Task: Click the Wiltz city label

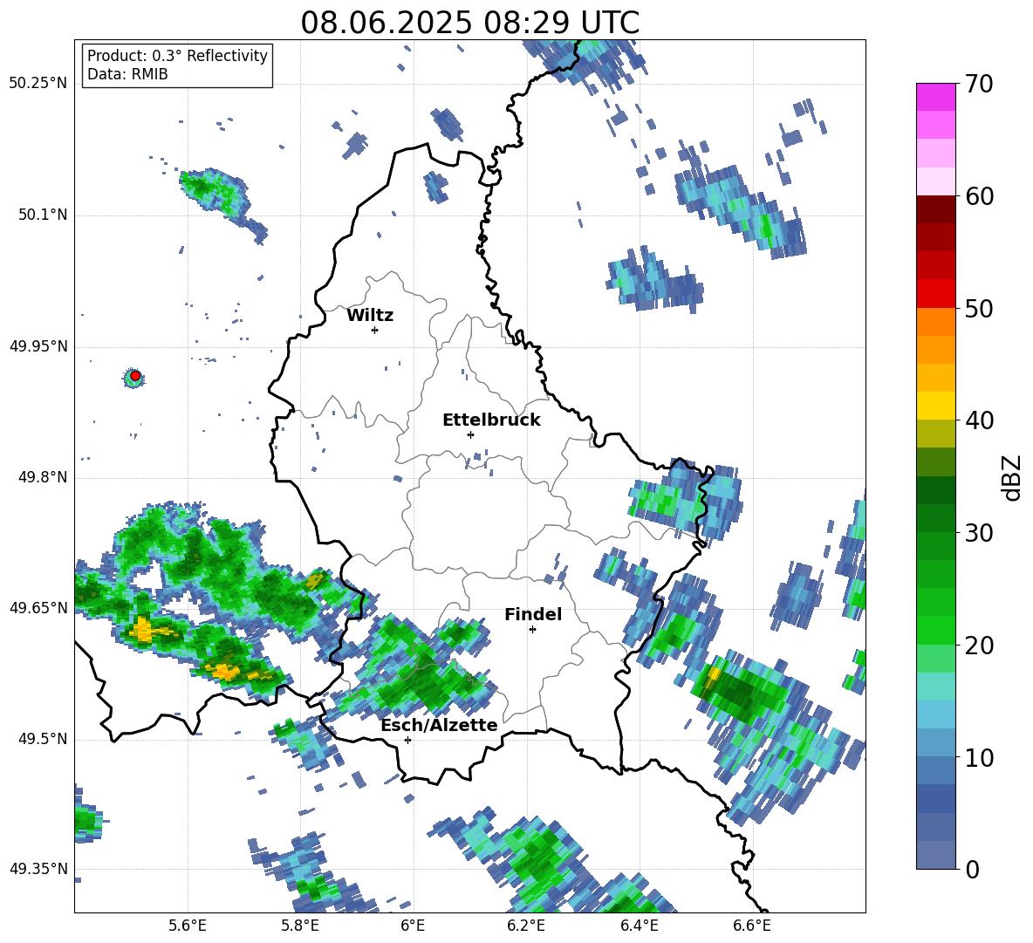Action: tap(370, 316)
